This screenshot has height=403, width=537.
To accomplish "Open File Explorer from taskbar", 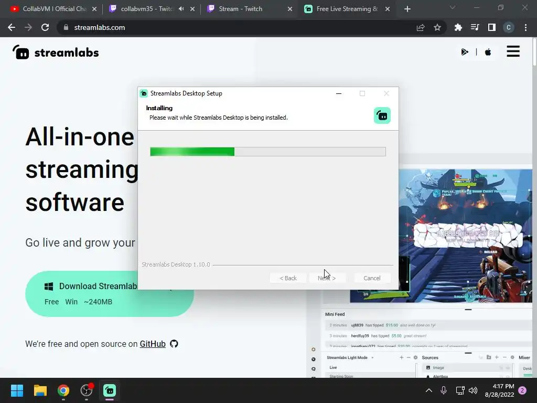I will point(40,390).
